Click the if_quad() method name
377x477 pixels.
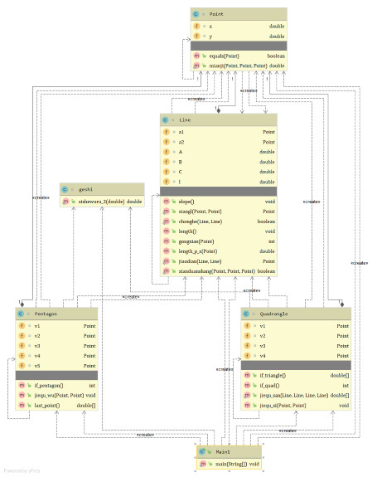(269, 386)
